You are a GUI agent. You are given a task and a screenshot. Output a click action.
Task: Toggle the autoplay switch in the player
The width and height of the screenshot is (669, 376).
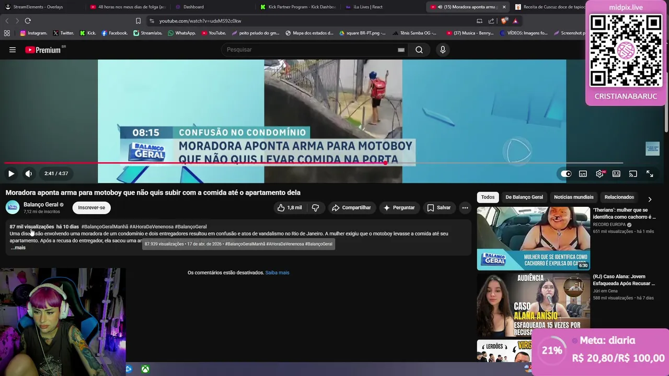click(566, 174)
